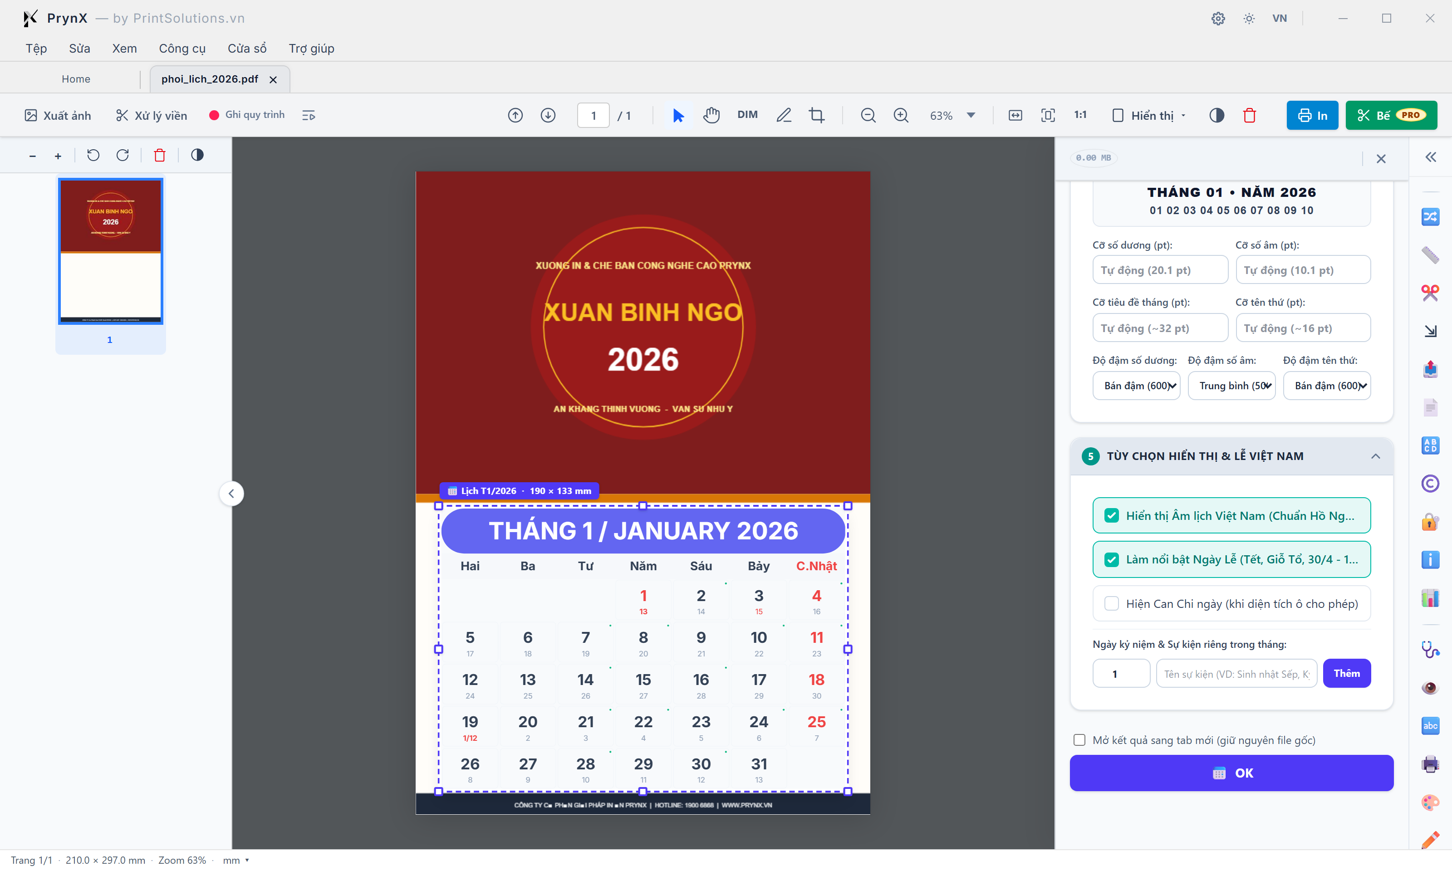Check Mở kết quả sang tab mới

click(x=1079, y=740)
